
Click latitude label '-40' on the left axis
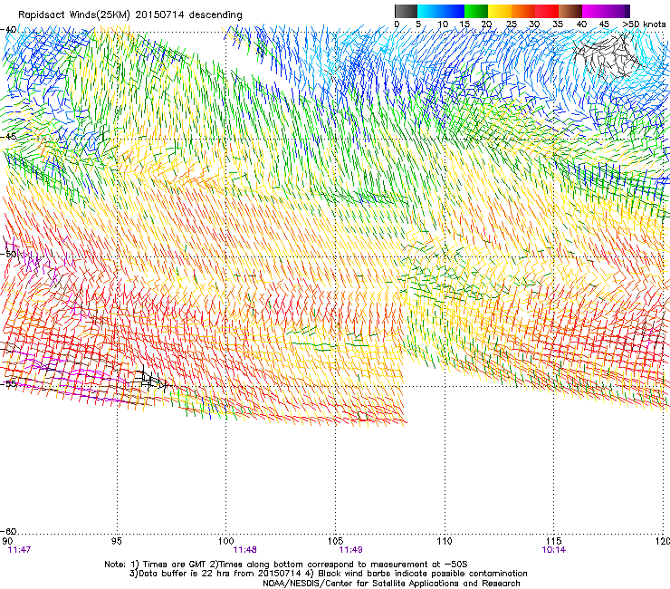pos(8,30)
